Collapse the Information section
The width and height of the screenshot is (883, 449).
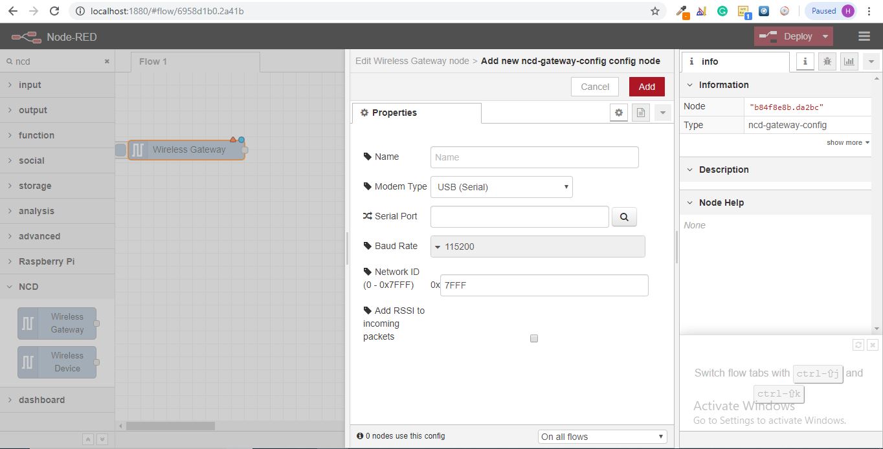[776, 85]
